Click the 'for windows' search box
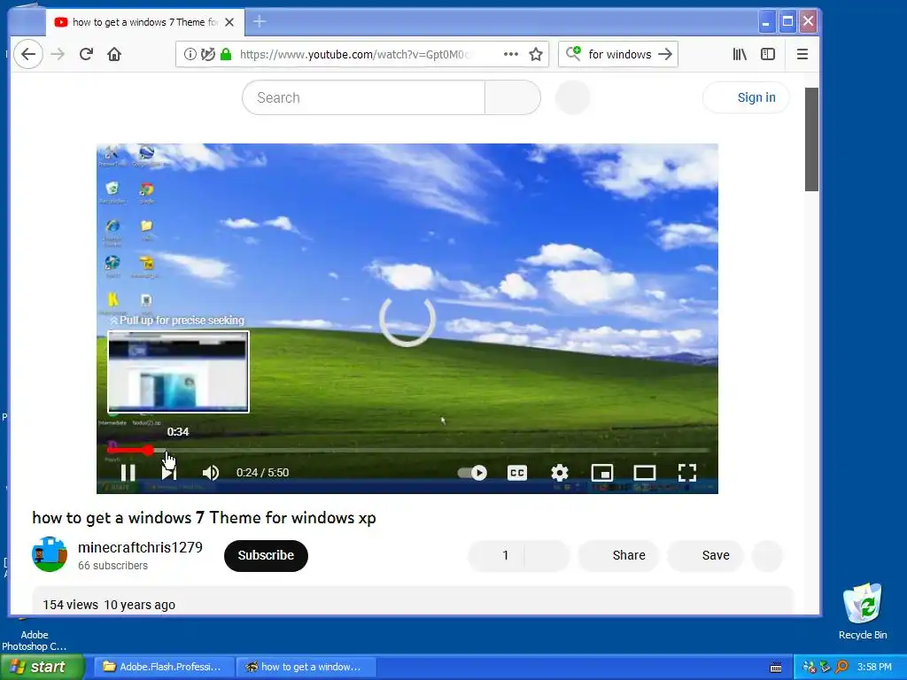 click(619, 54)
